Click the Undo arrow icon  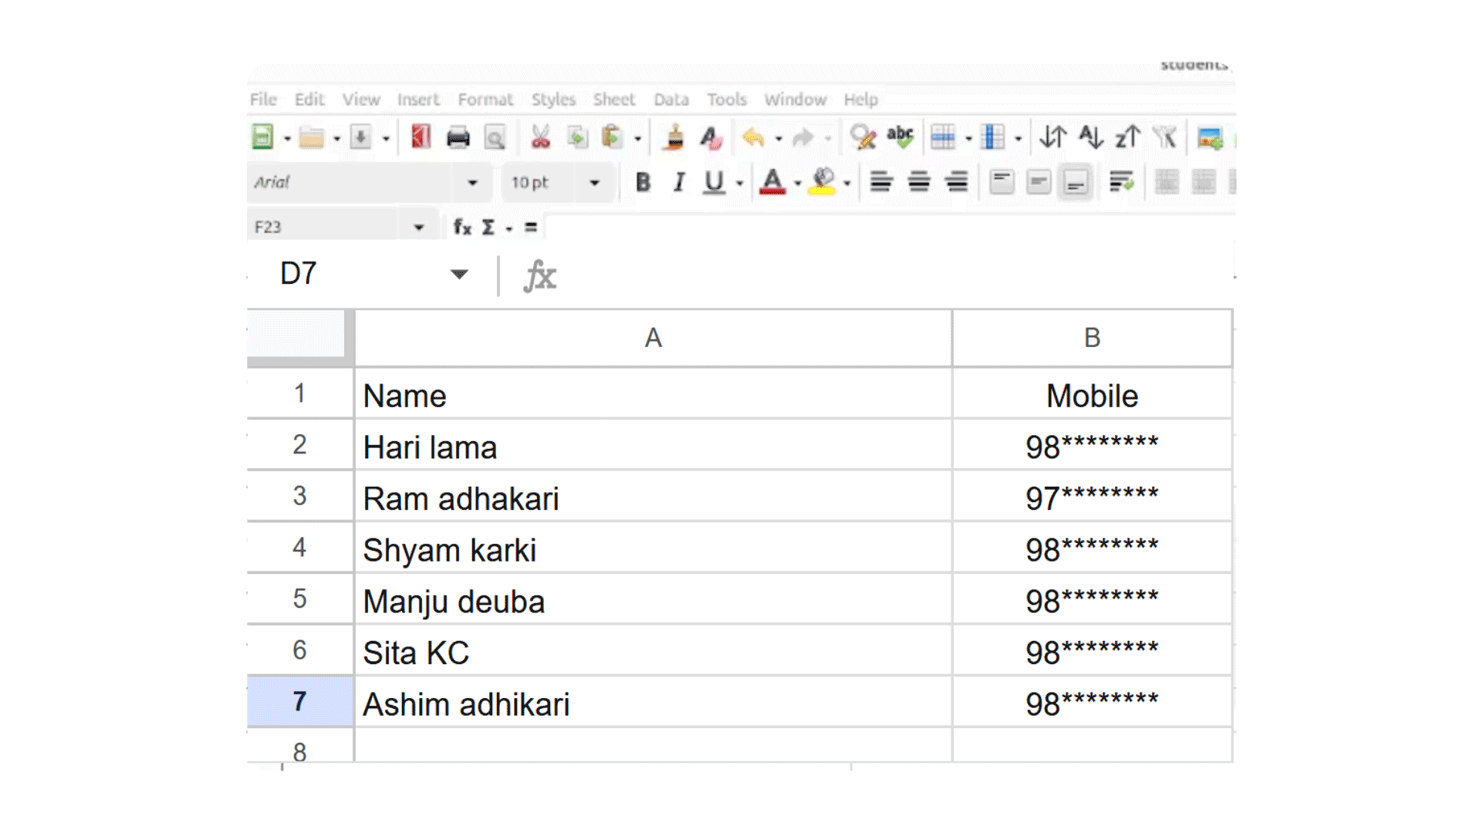pyautogui.click(x=752, y=137)
